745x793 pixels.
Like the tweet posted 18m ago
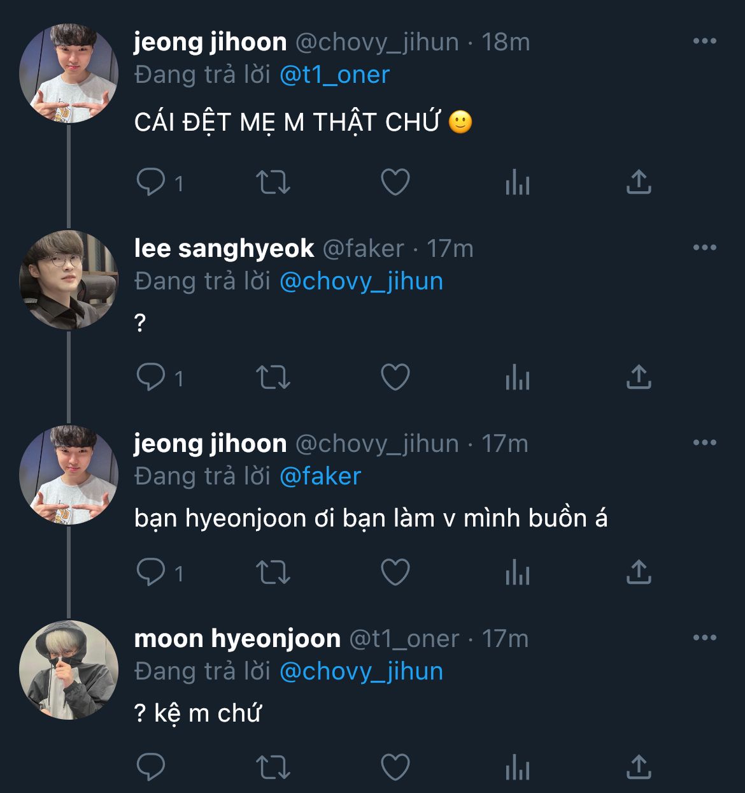tap(395, 182)
